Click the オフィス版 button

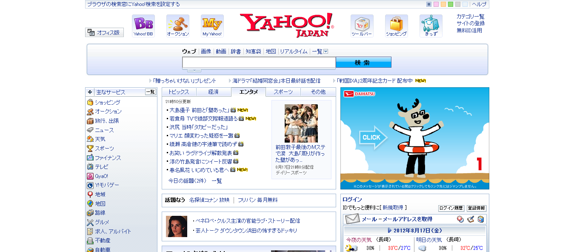click(105, 32)
